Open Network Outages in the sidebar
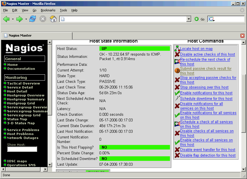 click(23, 138)
